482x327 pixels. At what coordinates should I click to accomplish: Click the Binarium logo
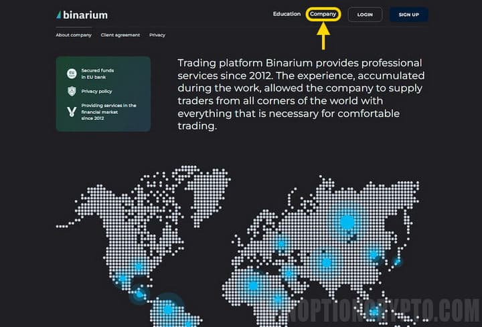[x=82, y=15]
